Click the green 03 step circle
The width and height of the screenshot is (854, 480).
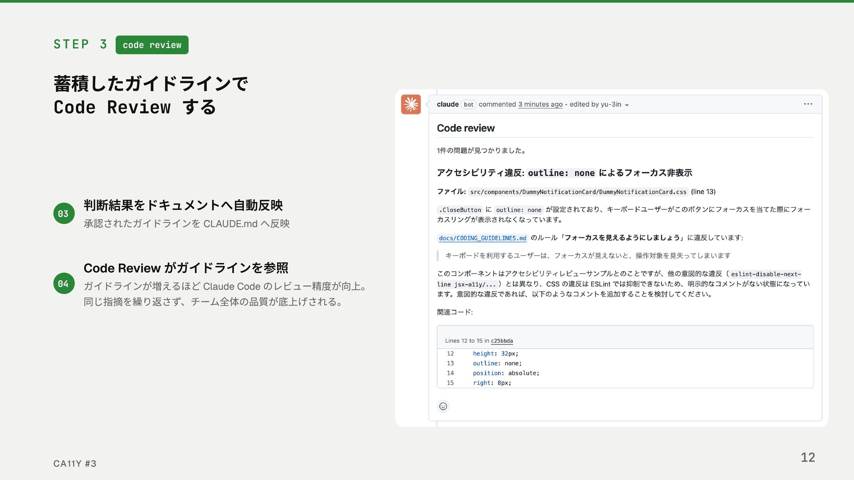[64, 213]
